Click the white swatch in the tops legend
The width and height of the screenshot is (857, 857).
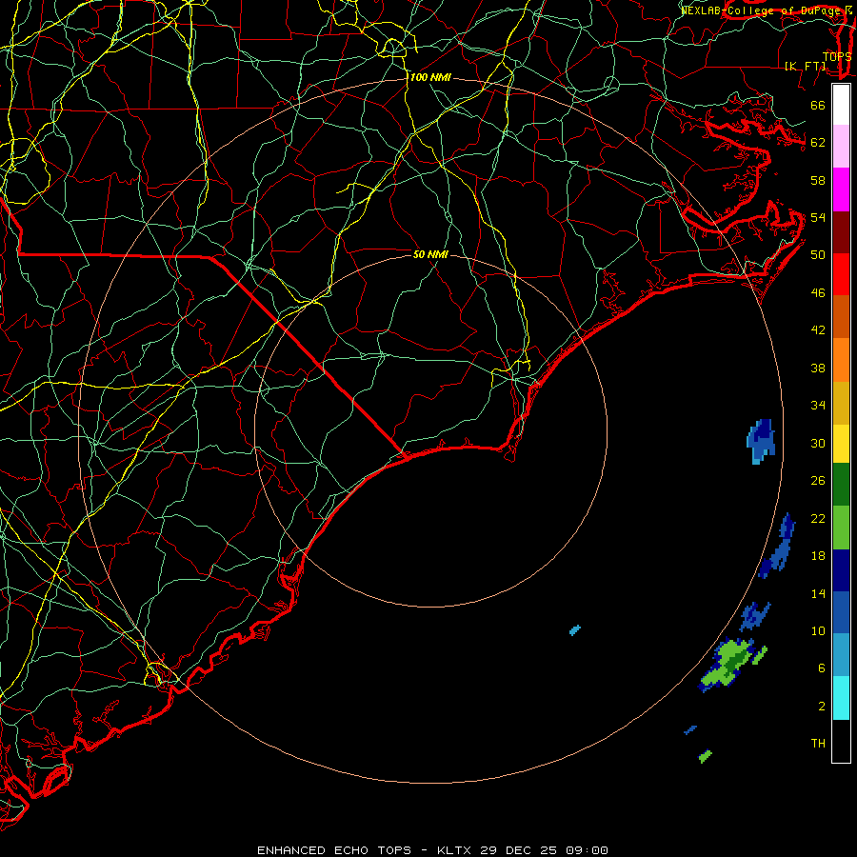(841, 105)
